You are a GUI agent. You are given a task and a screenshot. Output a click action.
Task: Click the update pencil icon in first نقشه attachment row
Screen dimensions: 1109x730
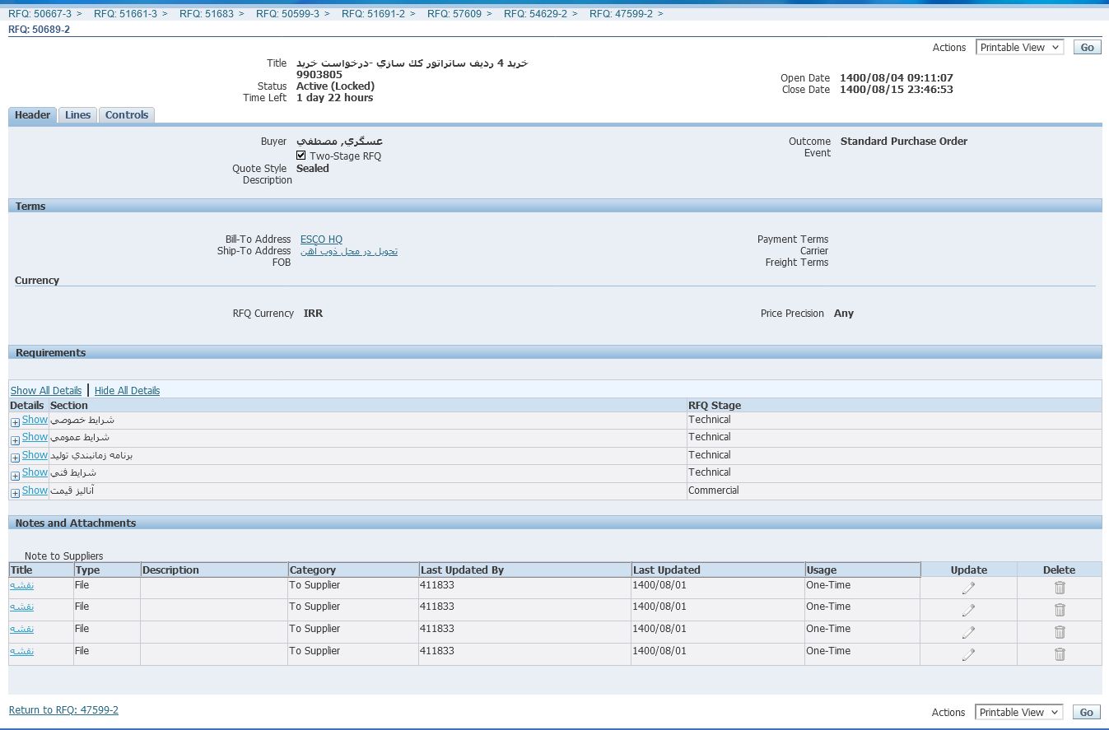coord(968,588)
